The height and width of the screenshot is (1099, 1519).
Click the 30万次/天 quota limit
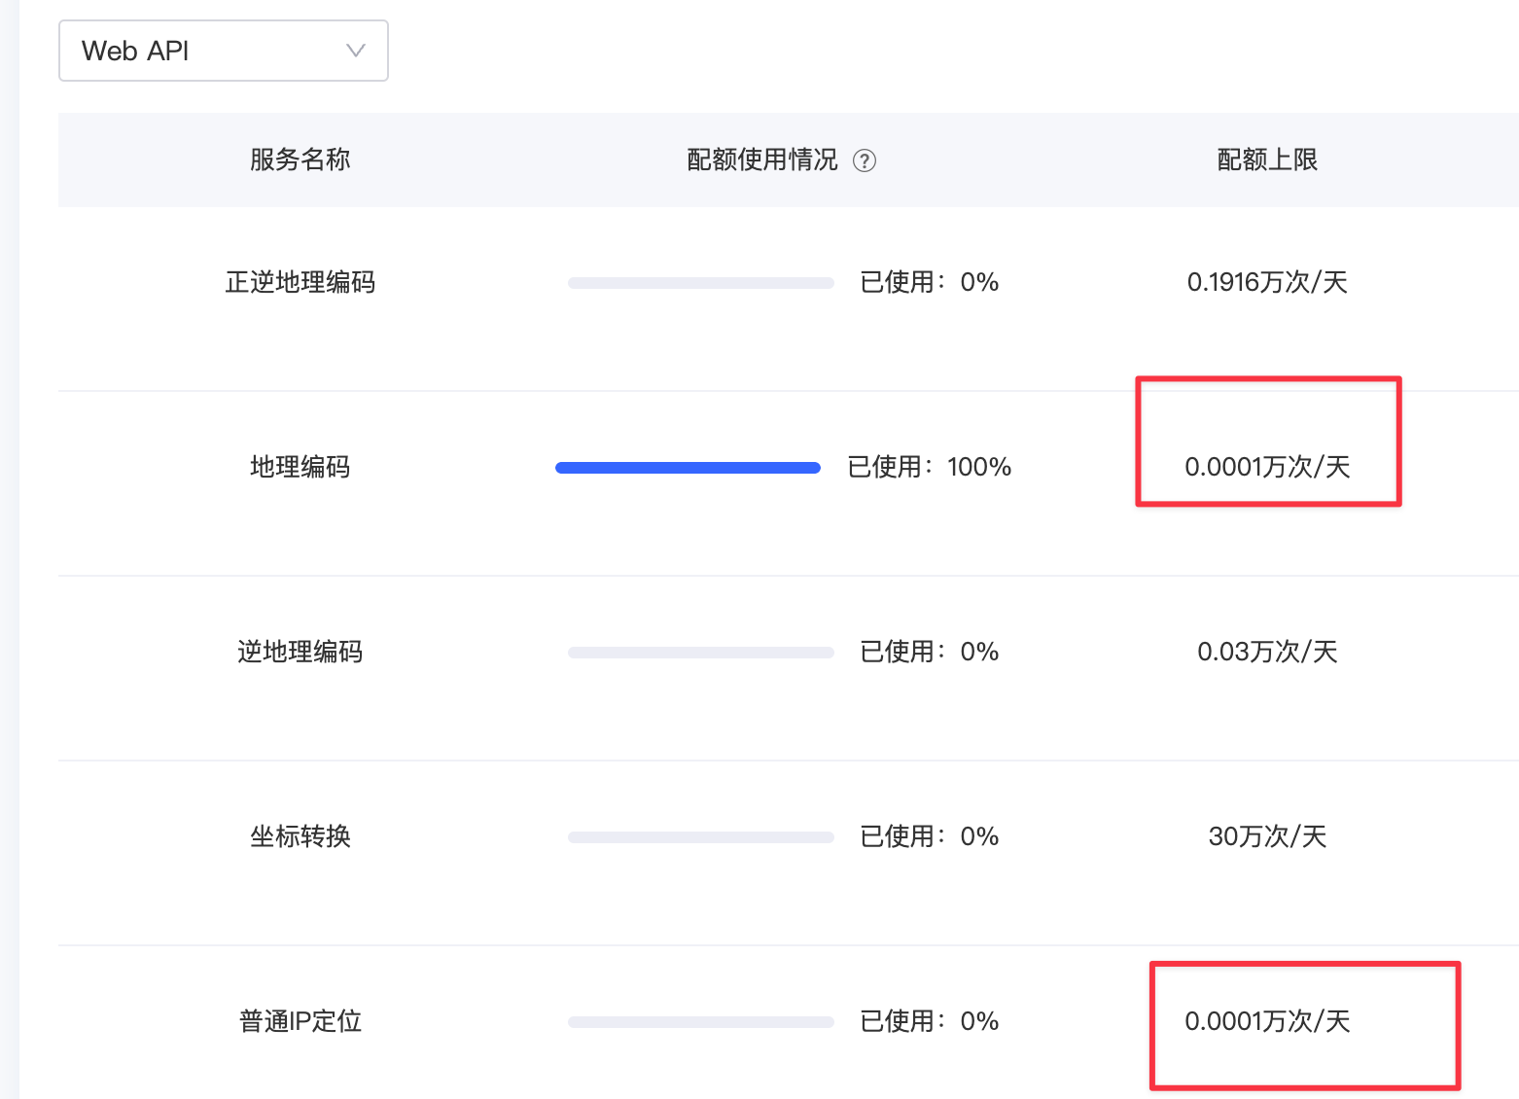click(x=1267, y=836)
